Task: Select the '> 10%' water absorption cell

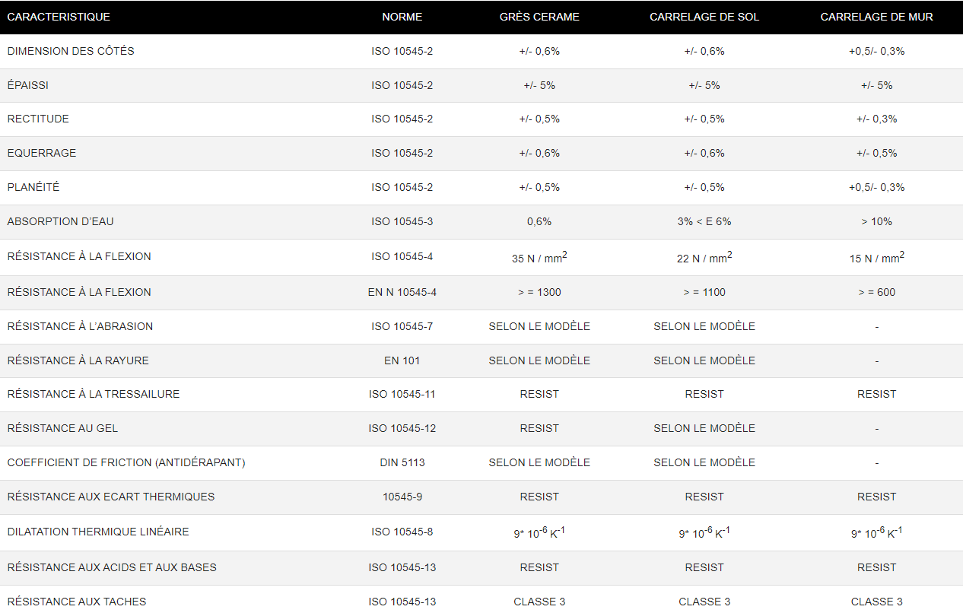Action: pos(876,221)
